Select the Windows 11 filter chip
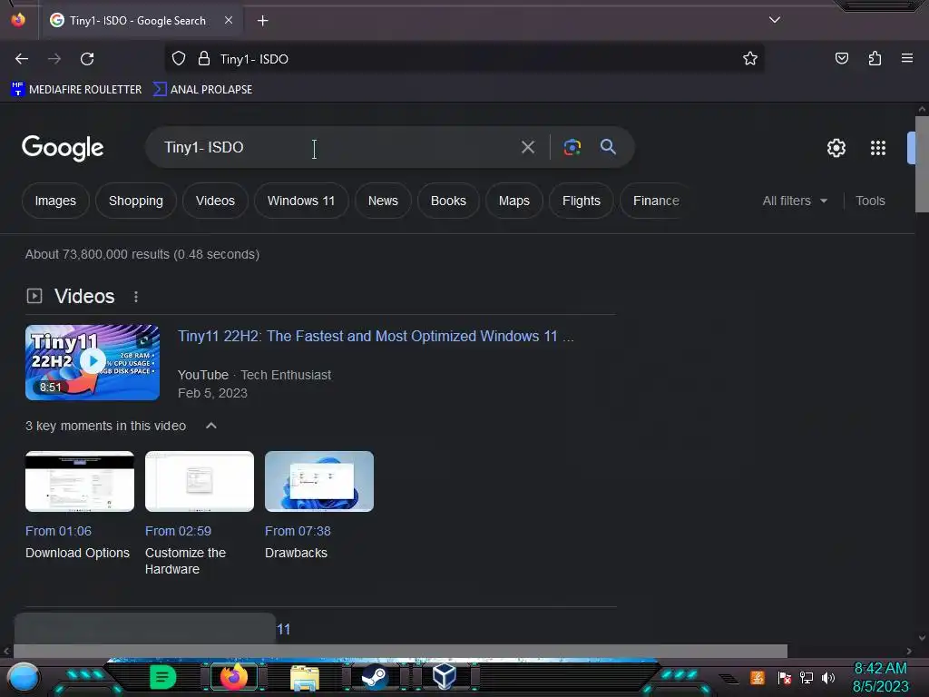Viewport: 929px width, 697px height. pos(301,201)
